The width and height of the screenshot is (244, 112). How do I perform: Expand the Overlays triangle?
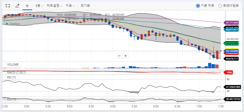tap(7, 24)
